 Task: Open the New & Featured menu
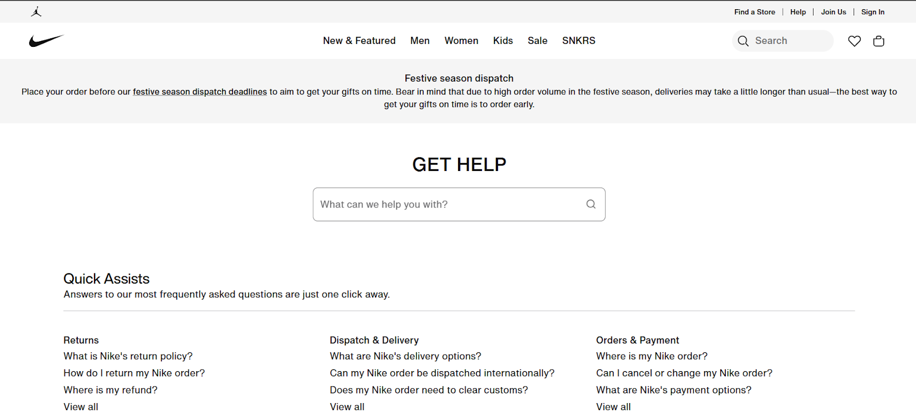pyautogui.click(x=359, y=41)
